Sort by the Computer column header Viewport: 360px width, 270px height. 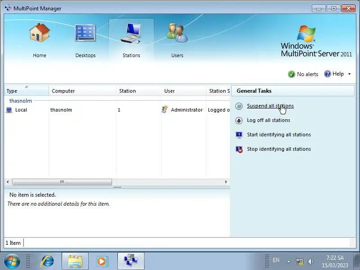point(82,91)
